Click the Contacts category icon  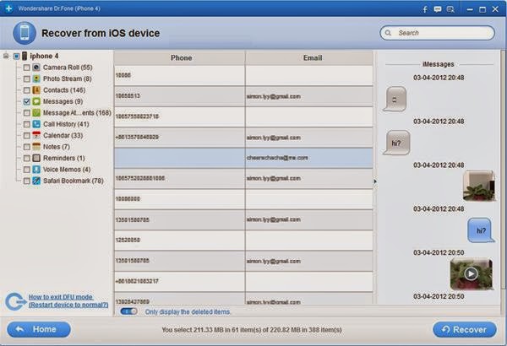click(36, 89)
